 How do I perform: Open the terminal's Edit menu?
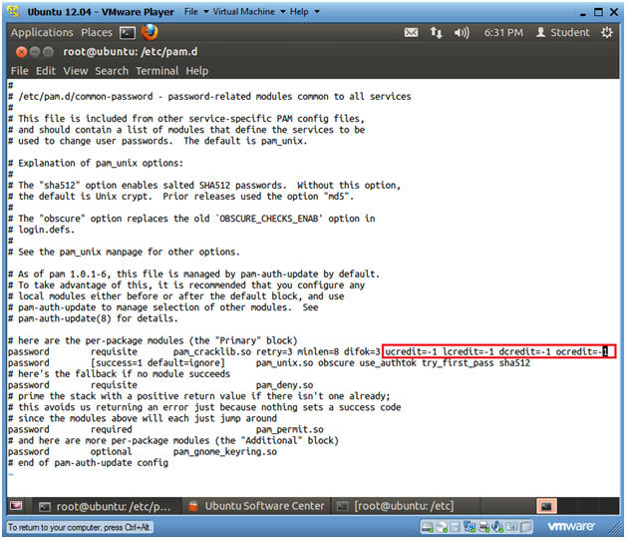(46, 71)
